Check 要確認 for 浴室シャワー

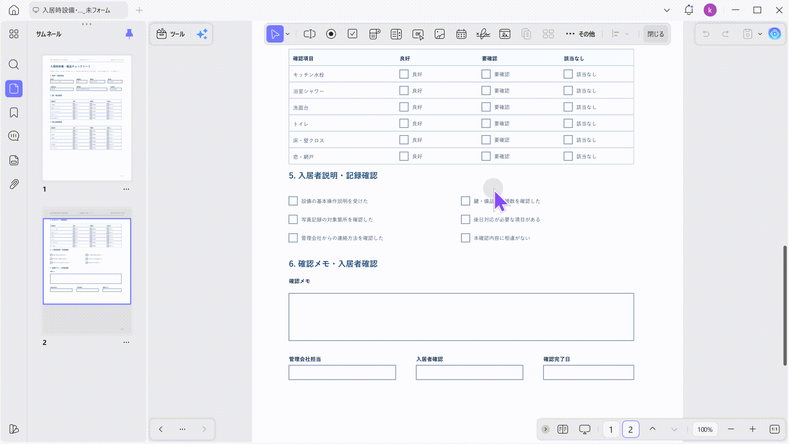coord(486,91)
